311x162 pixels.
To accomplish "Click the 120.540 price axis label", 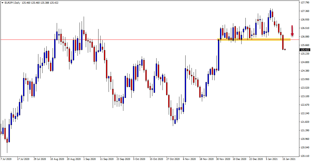I will click(305, 148).
